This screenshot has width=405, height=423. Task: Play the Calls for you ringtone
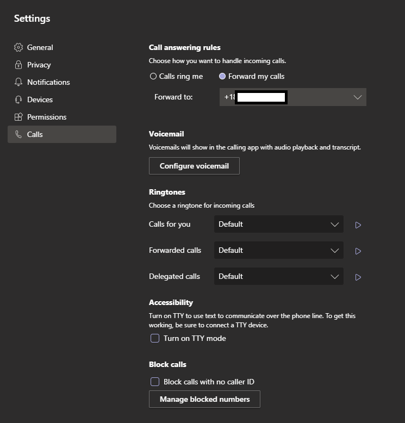click(358, 225)
